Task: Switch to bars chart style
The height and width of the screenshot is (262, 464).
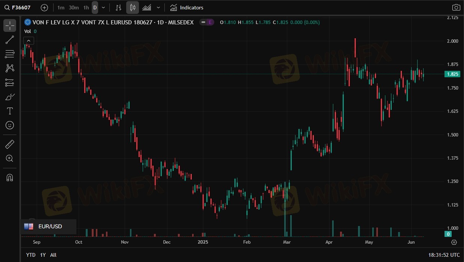Action: click(x=118, y=7)
